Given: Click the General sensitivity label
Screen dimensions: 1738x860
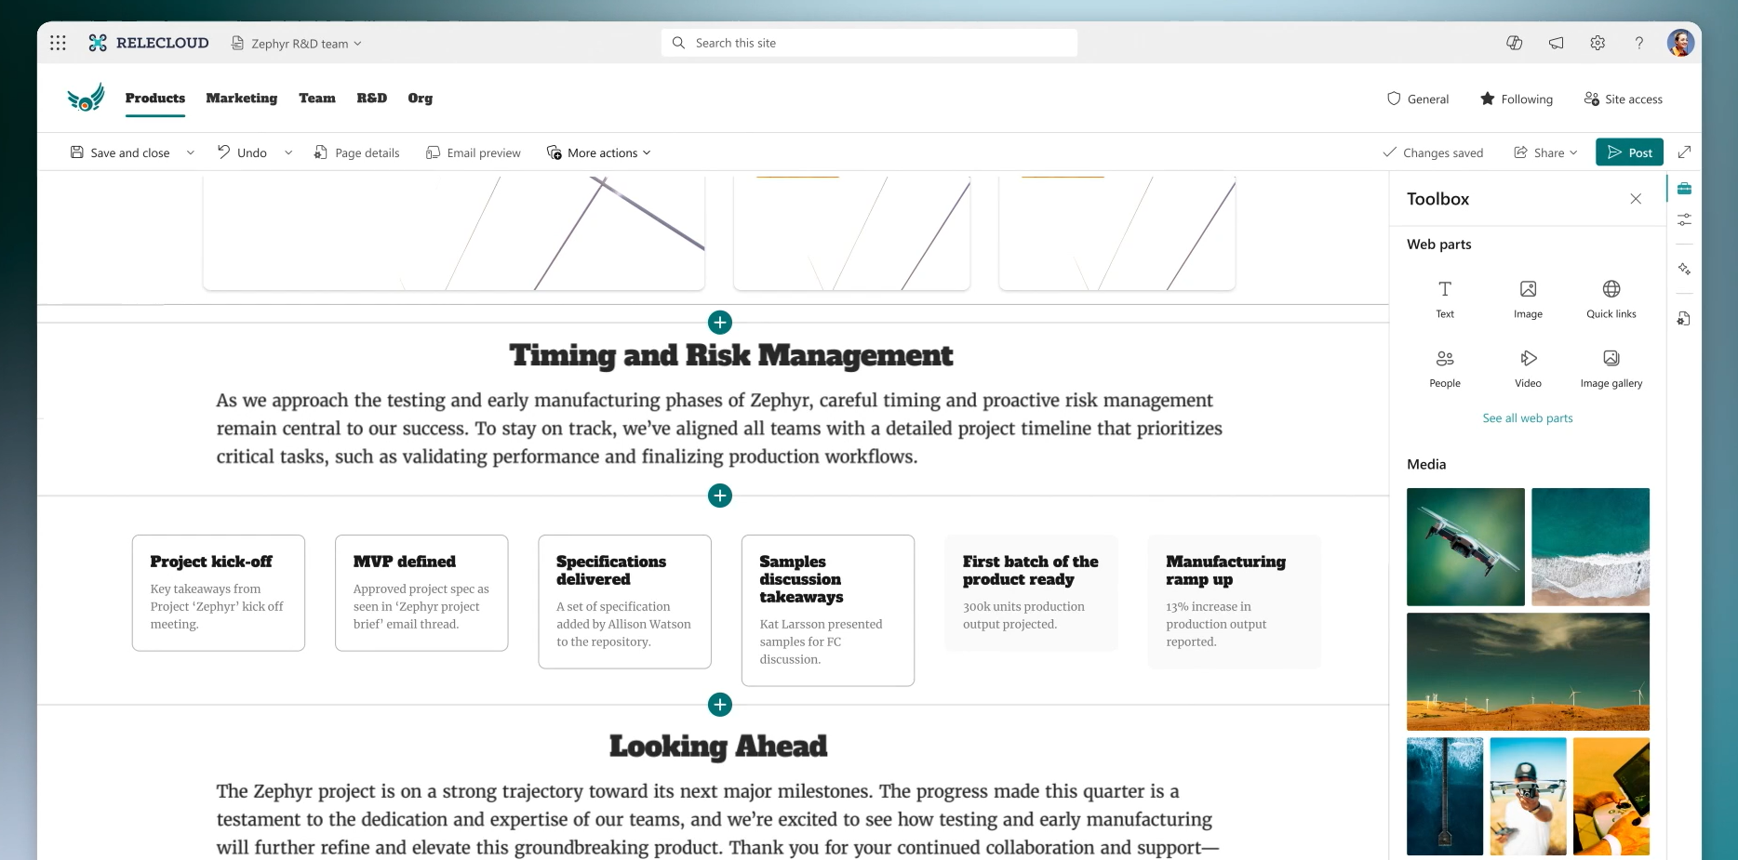Looking at the screenshot, I should [1418, 99].
